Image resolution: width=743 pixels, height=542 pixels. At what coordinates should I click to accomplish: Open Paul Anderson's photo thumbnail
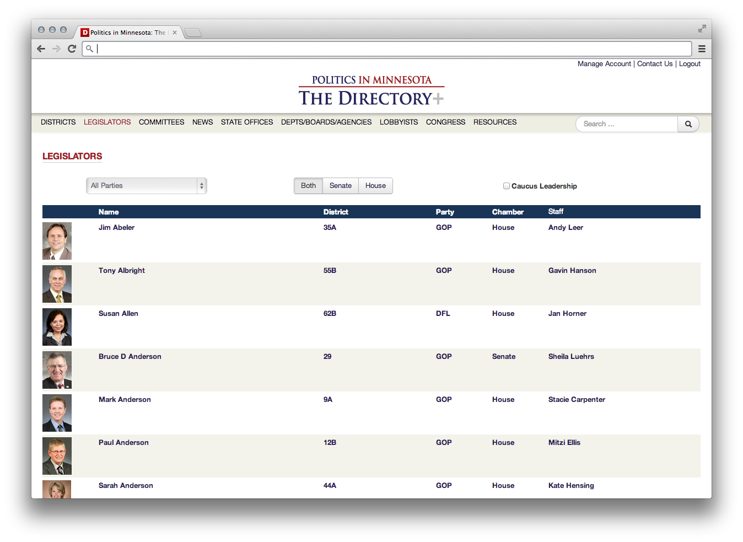click(57, 456)
